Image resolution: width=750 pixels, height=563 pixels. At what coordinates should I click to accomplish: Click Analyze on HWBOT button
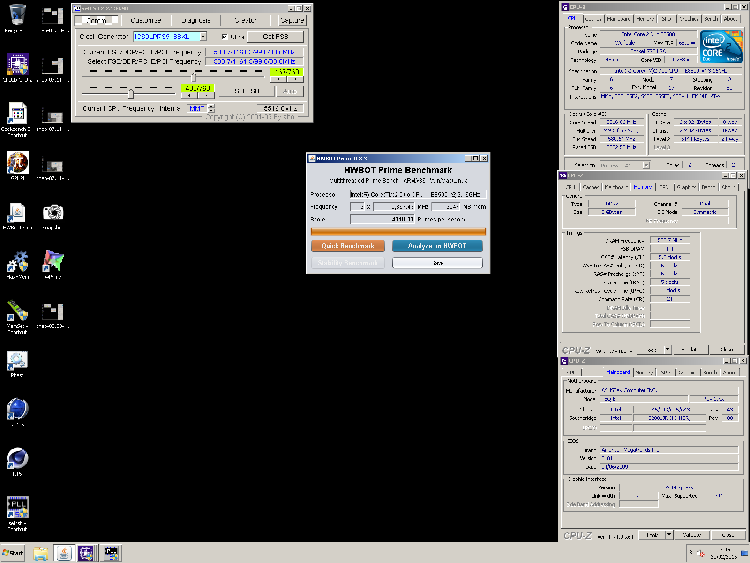click(437, 246)
